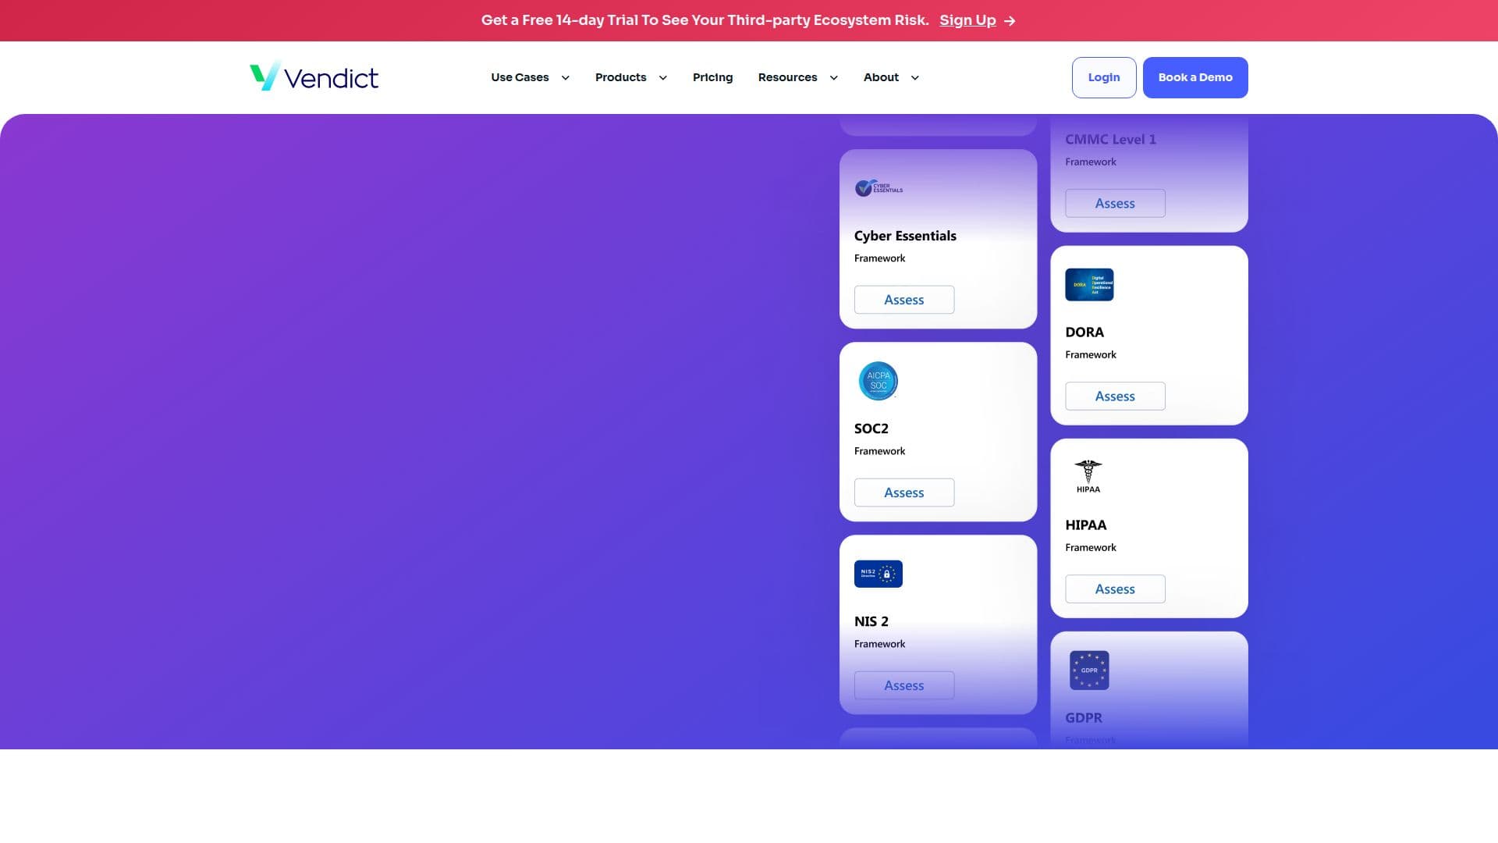Click Assess on DORA card
1498x843 pixels.
[x=1115, y=396]
